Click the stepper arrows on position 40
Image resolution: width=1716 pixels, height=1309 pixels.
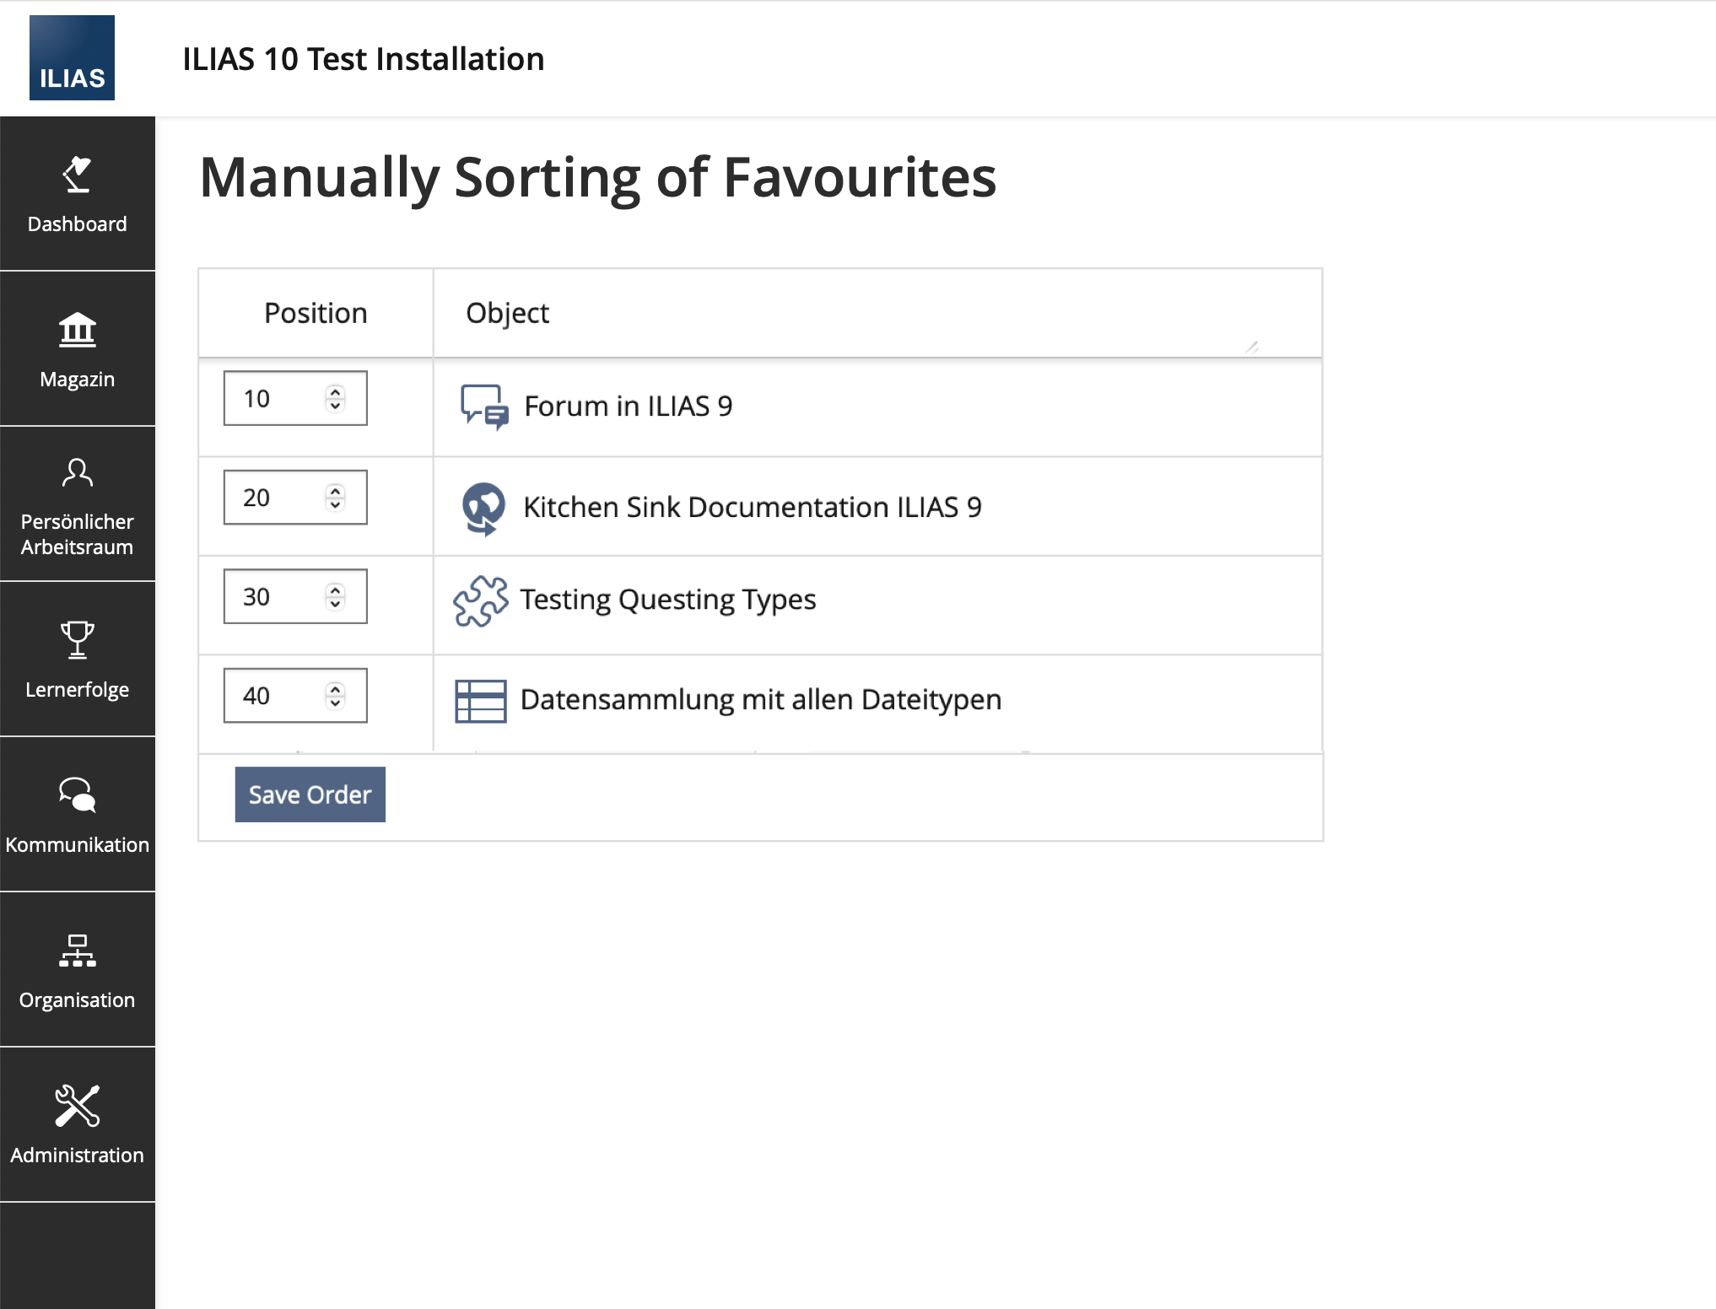(x=336, y=696)
